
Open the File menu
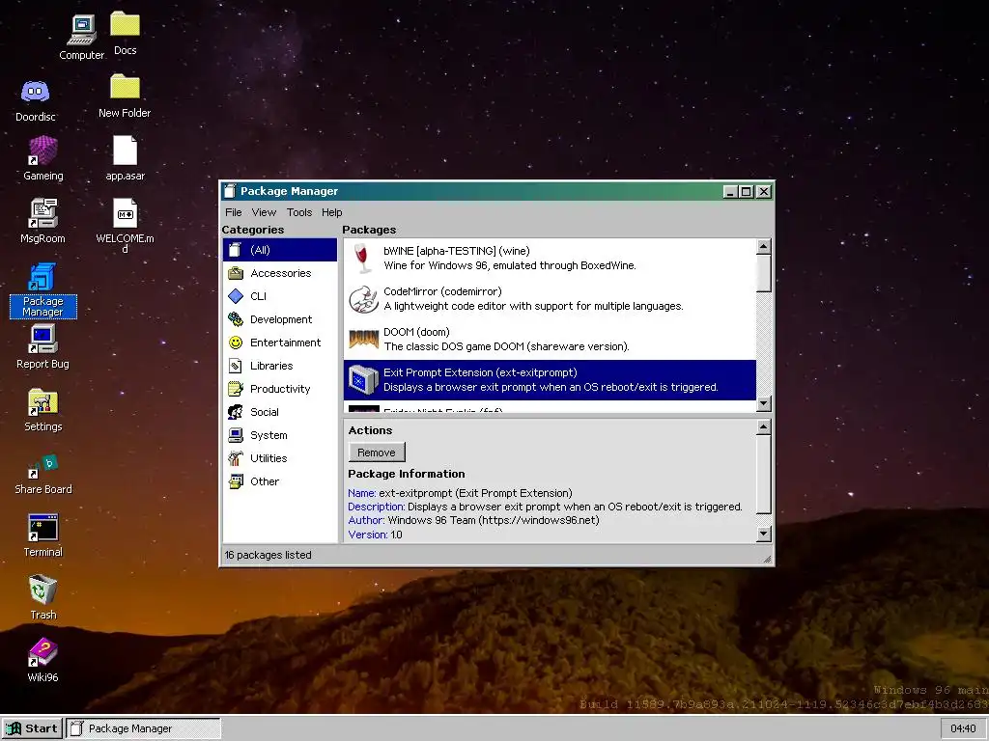coord(234,212)
